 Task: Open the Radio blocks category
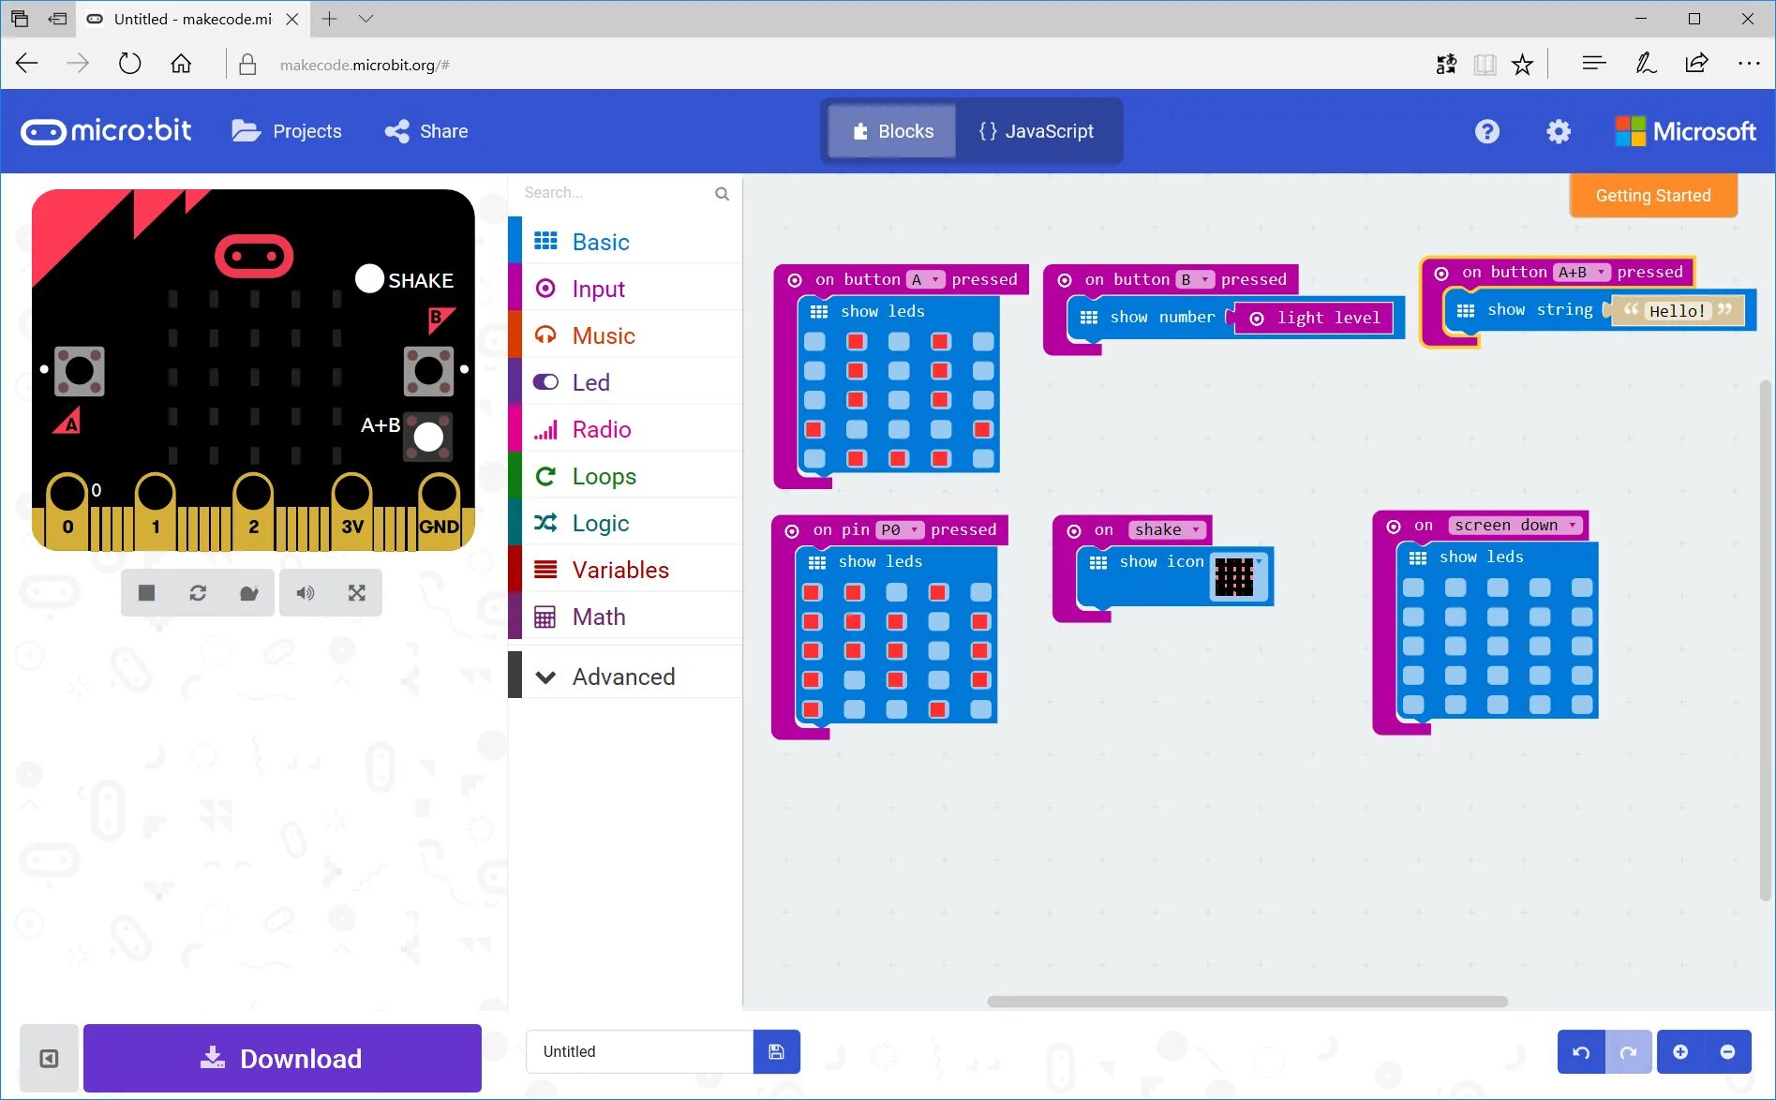tap(601, 428)
